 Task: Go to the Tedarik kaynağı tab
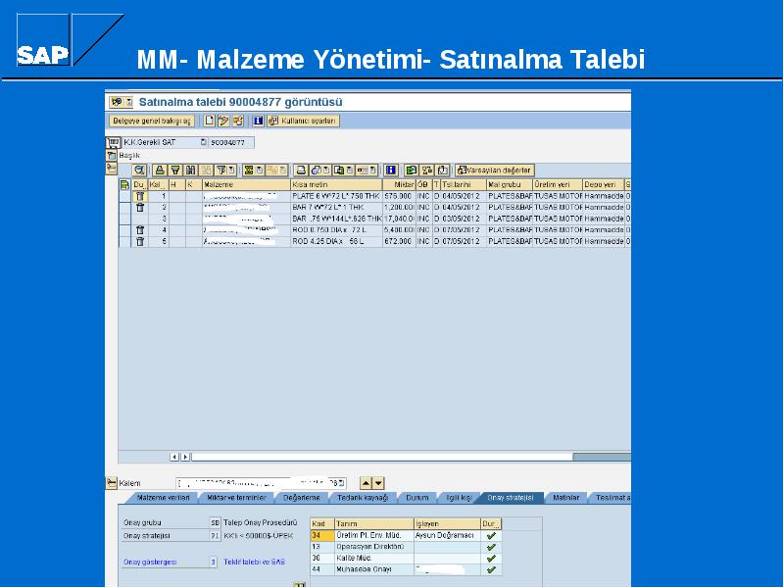pos(363,498)
